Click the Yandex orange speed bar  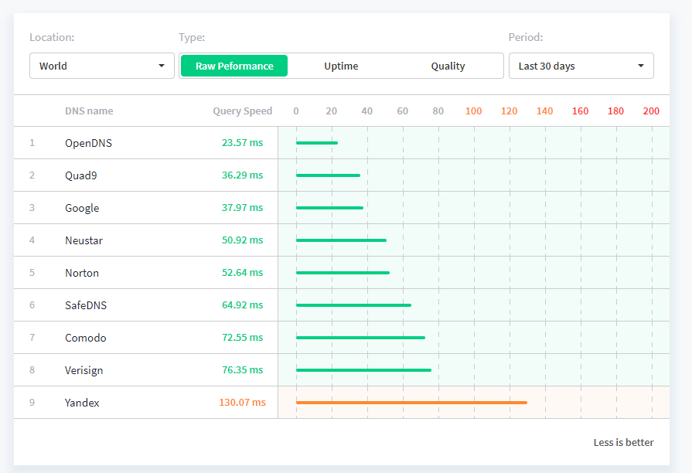[412, 403]
